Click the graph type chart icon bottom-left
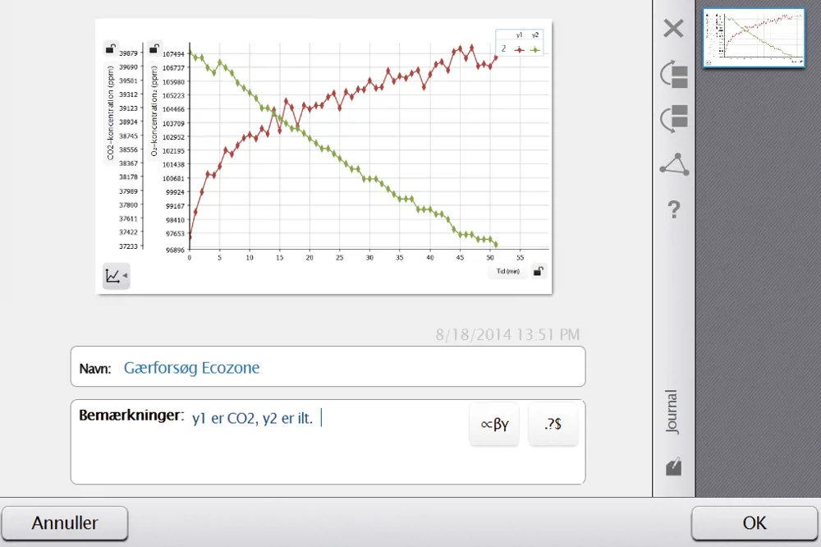The width and height of the screenshot is (821, 547). tap(112, 276)
